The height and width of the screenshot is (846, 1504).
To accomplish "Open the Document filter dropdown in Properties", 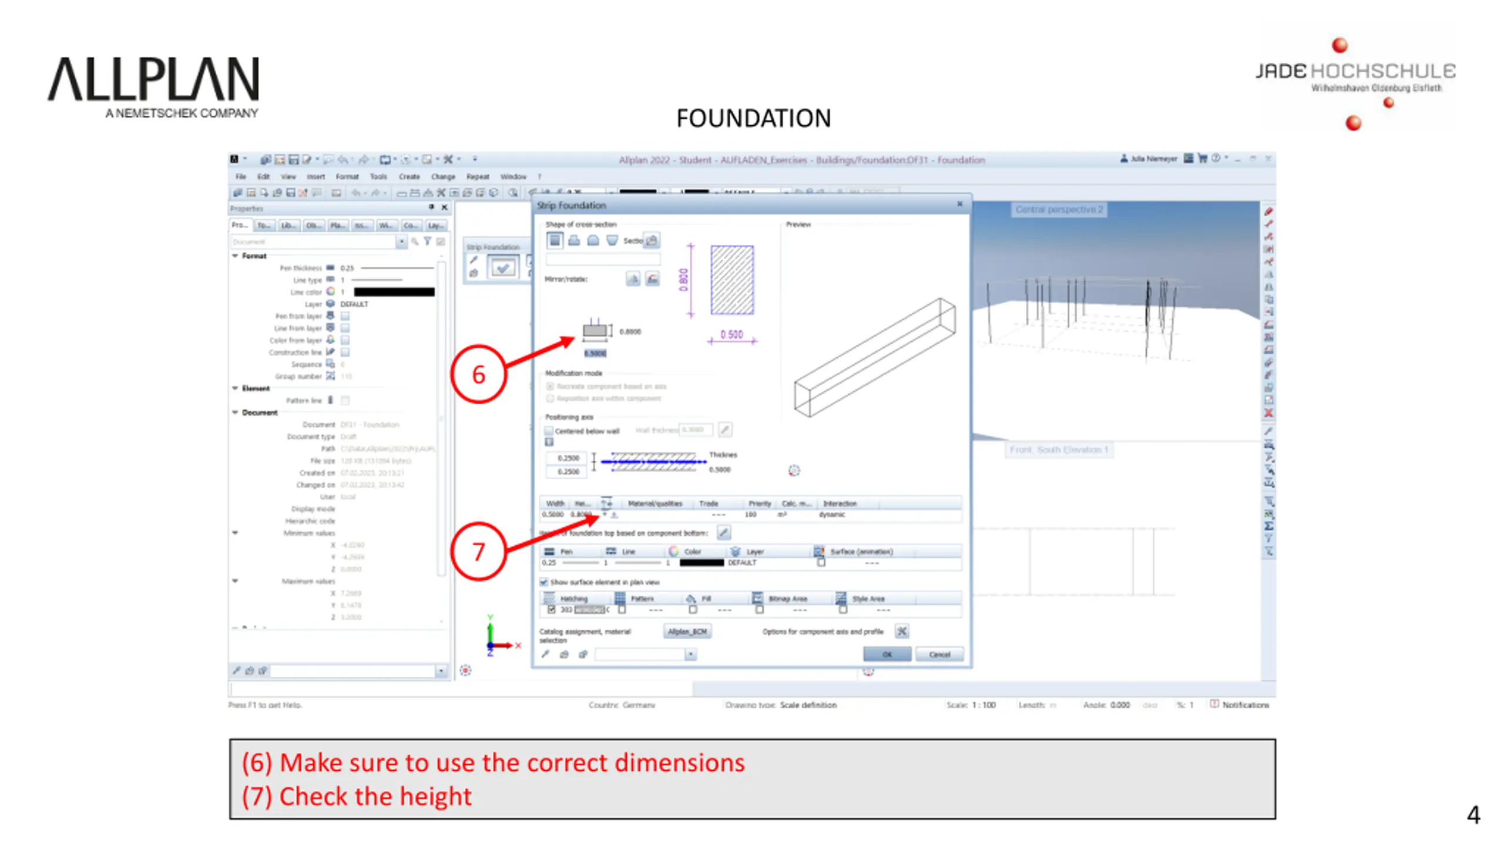I will click(x=401, y=241).
